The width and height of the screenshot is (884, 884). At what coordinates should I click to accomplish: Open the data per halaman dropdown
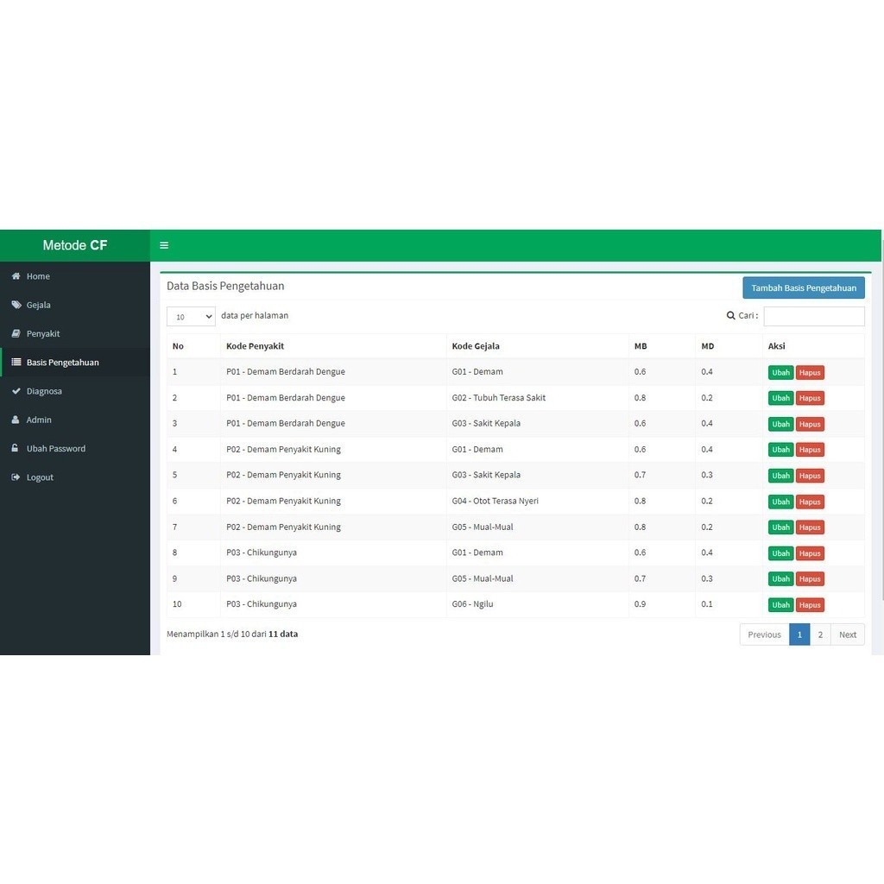point(191,317)
